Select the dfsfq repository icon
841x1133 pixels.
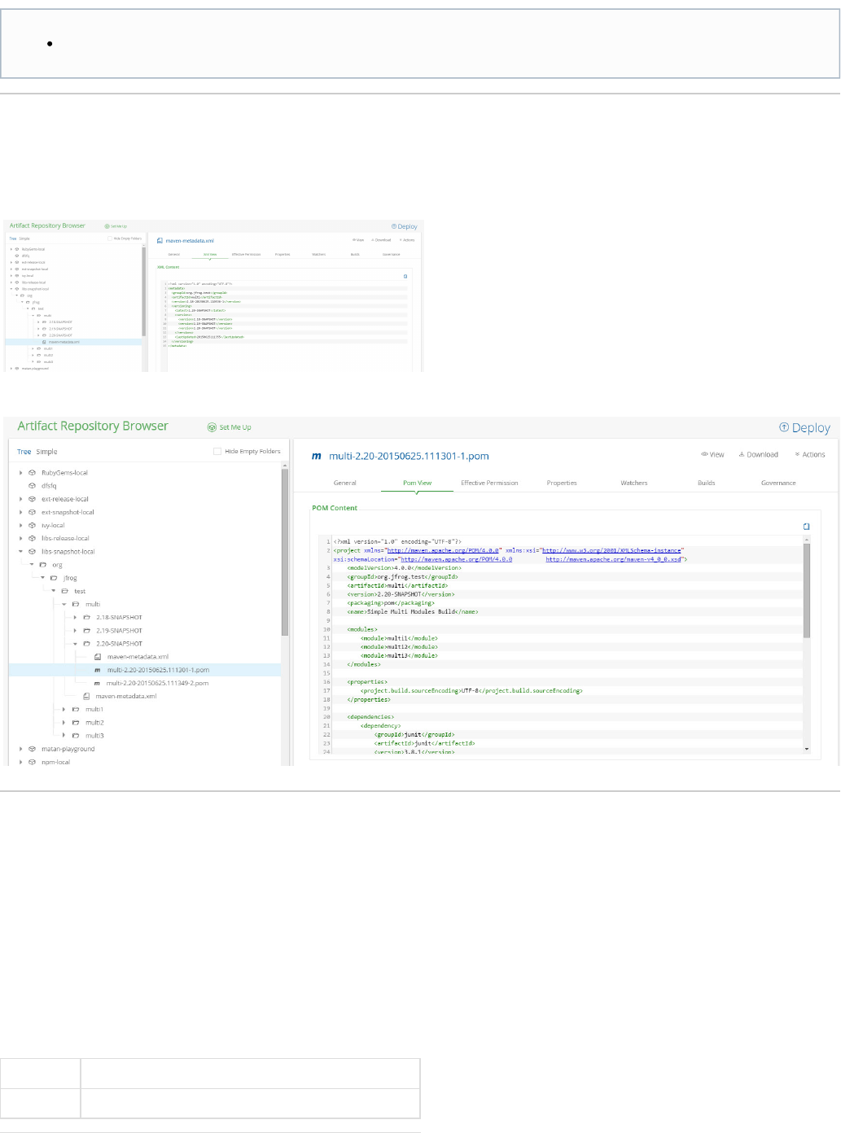pos(32,486)
